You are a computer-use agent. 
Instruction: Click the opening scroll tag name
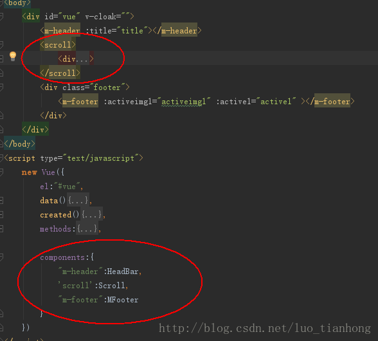coord(58,45)
